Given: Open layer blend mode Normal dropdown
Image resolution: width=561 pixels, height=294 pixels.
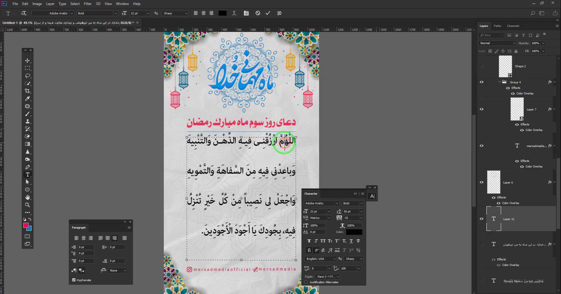Looking at the screenshot, I should pos(497,43).
